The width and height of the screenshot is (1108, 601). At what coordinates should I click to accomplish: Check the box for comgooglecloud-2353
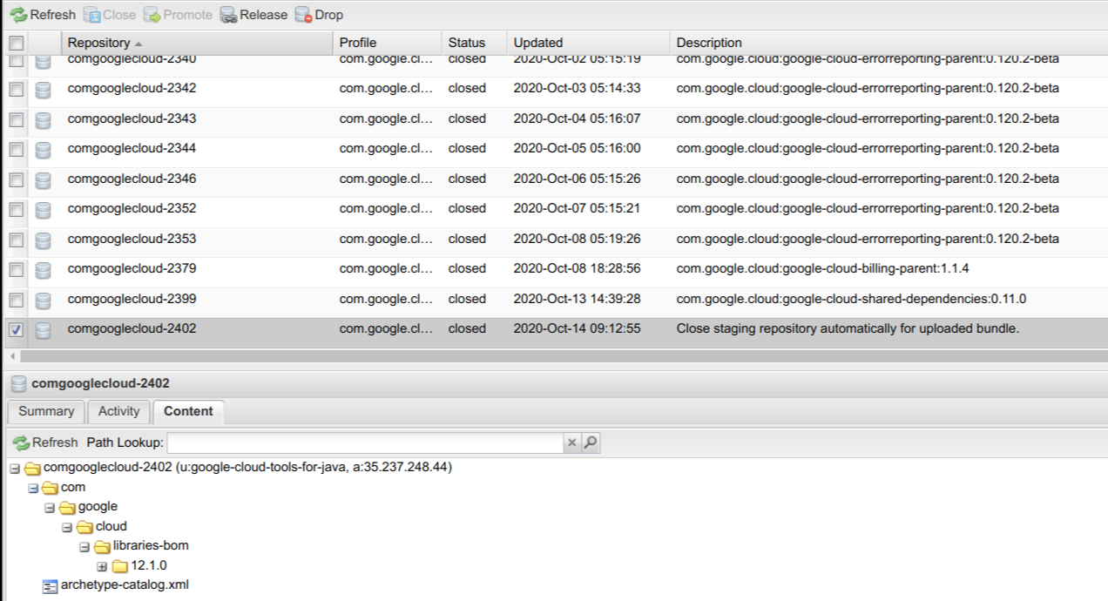[x=16, y=240]
